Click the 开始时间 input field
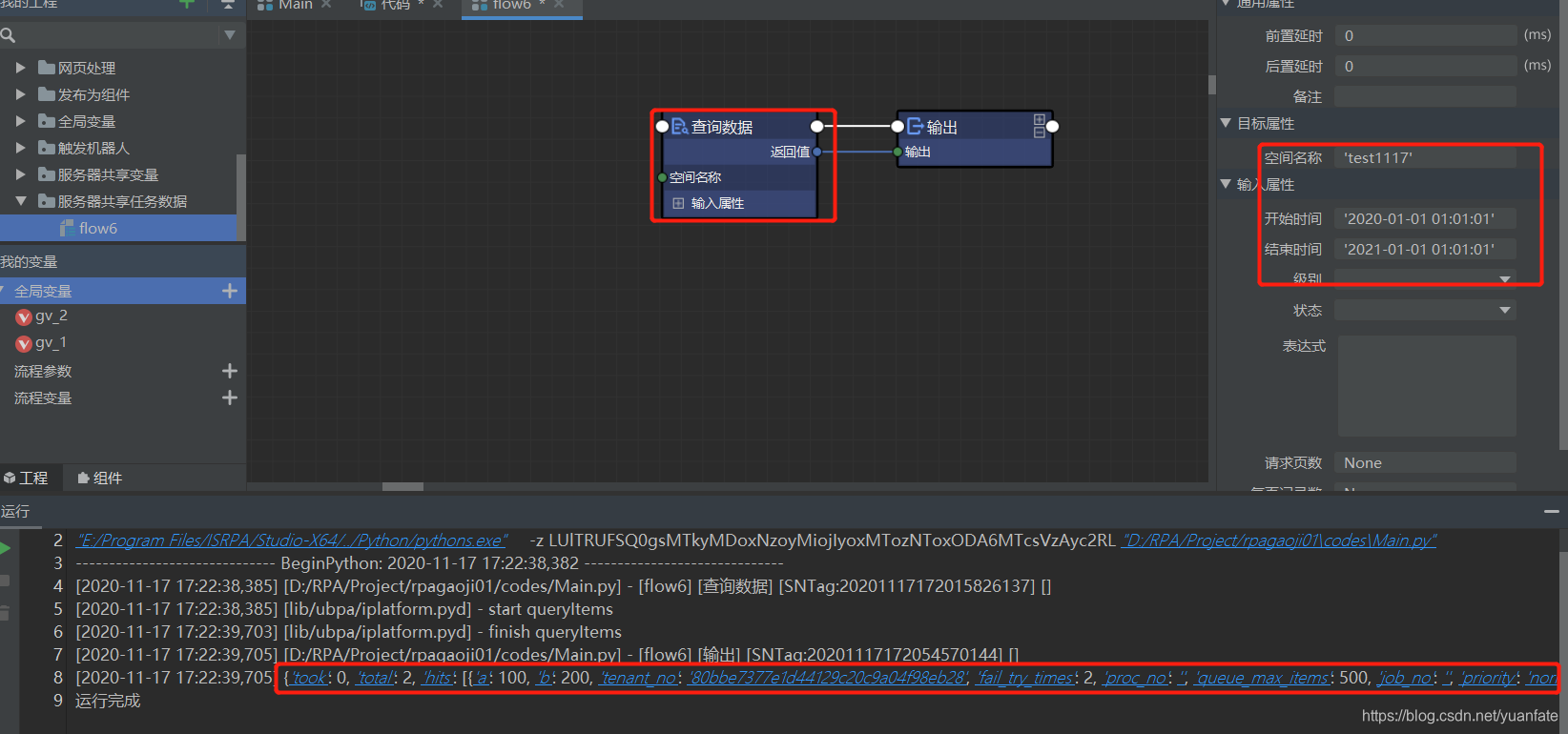 [x=1425, y=218]
